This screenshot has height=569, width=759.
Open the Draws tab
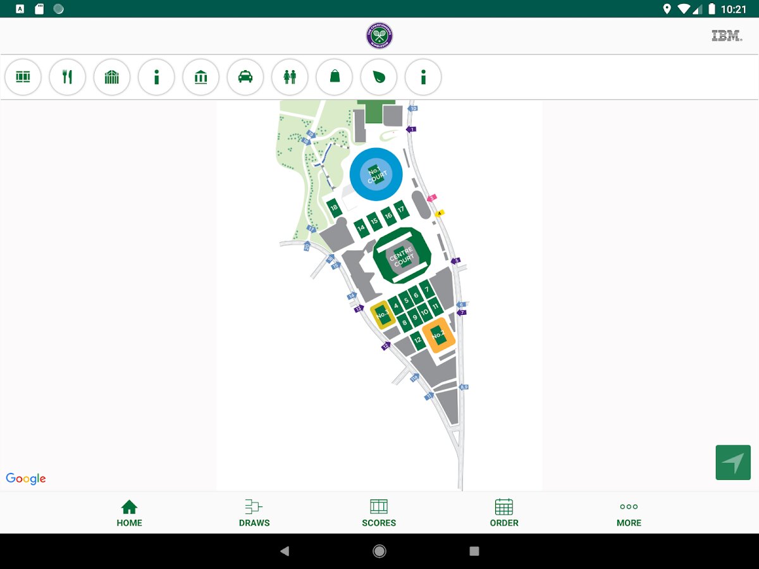coord(254,513)
